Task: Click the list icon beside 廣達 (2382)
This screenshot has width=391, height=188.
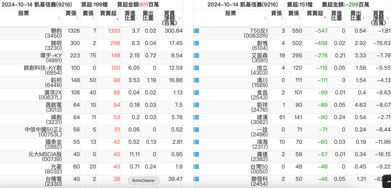Action: (x=196, y=154)
